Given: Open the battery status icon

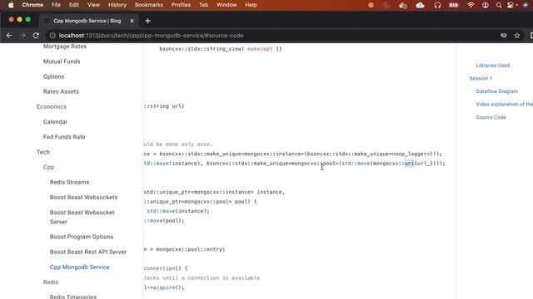Looking at the screenshot, I should [454, 5].
